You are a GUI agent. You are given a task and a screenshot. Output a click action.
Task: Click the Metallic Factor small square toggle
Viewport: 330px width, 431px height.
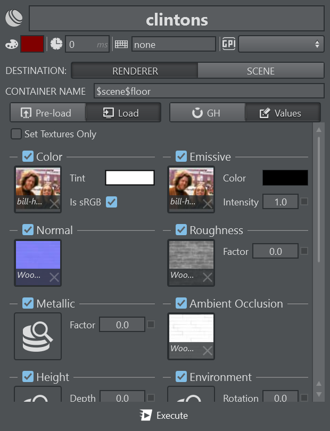[x=151, y=325]
